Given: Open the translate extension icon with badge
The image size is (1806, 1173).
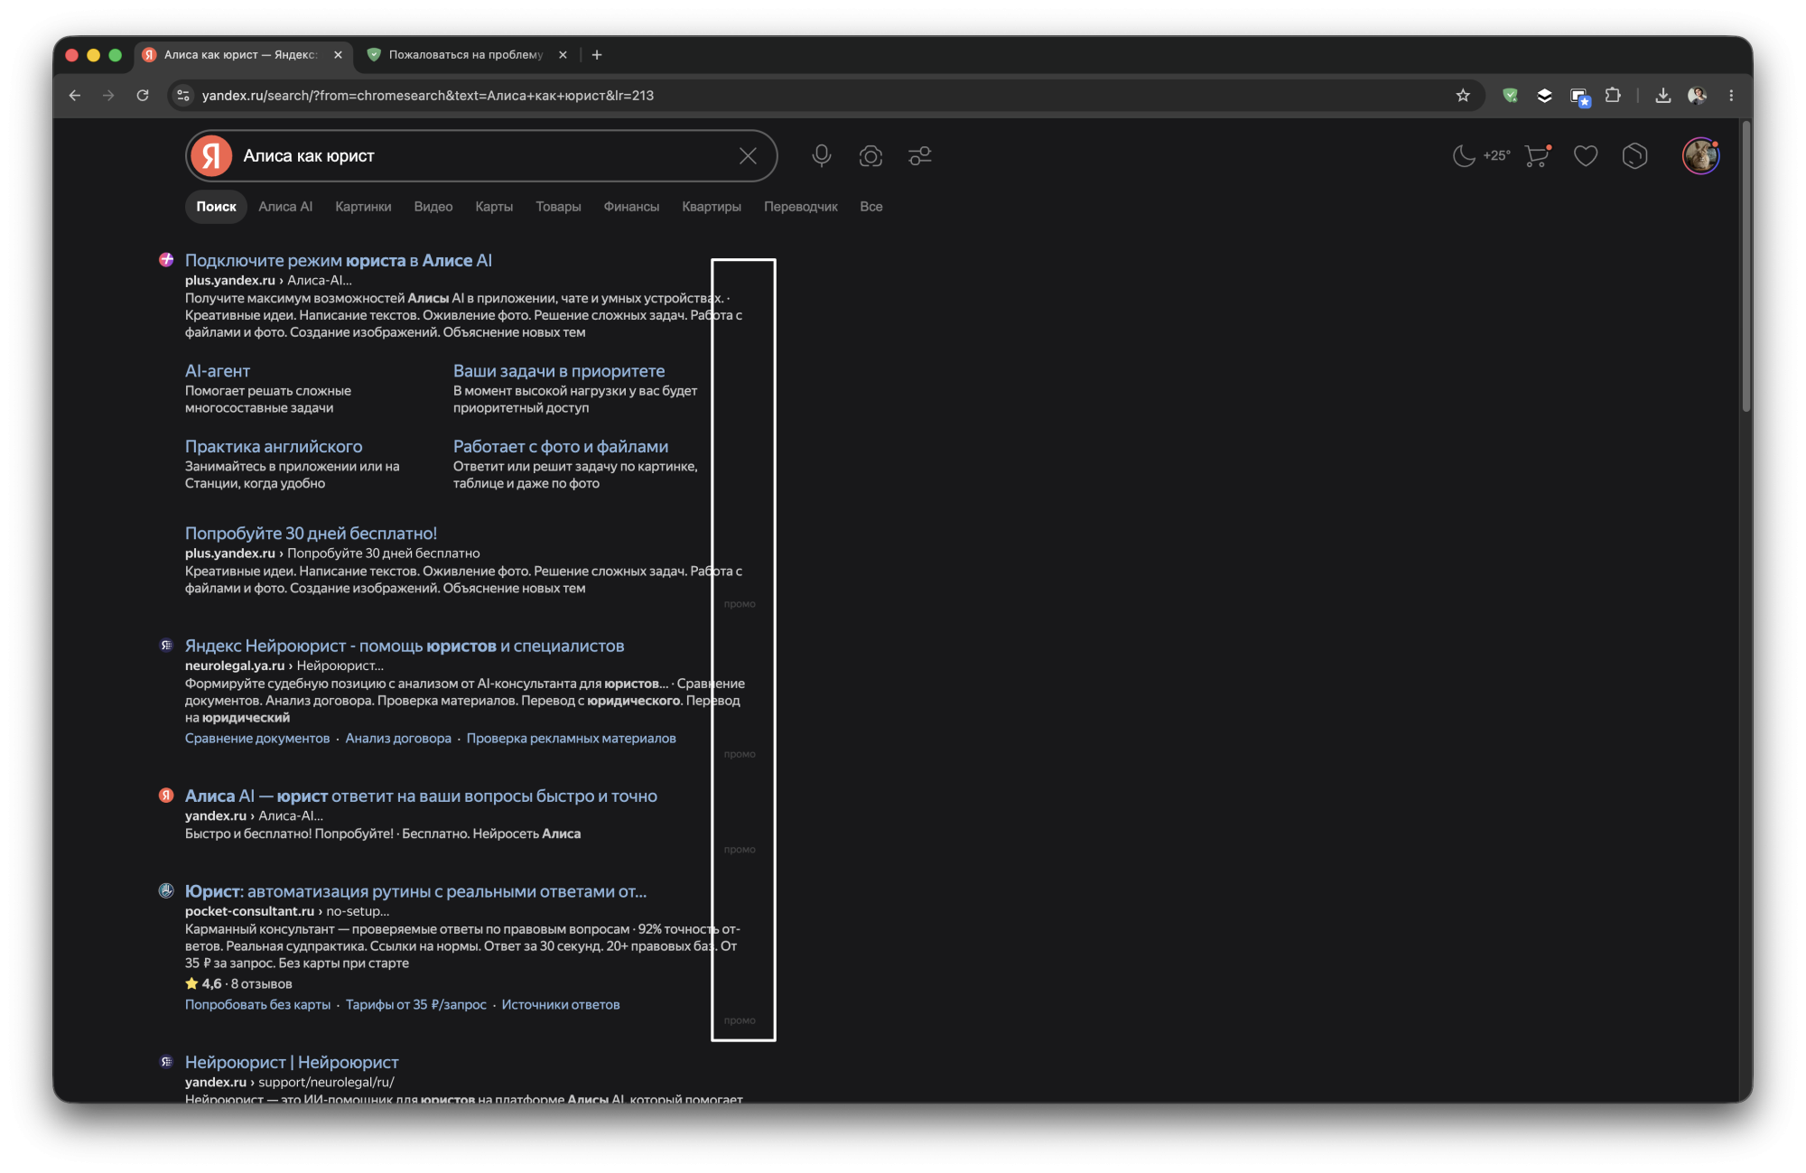Looking at the screenshot, I should [x=1579, y=96].
